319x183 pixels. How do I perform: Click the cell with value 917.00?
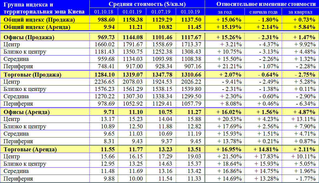(x=134, y=66)
